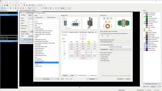This screenshot has width=162, height=91.
Task: Switch to the Design Rules tab
Action: pyautogui.click(x=91, y=32)
